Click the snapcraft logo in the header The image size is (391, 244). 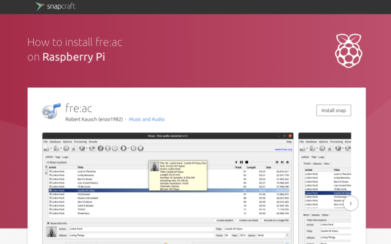pyautogui.click(x=55, y=6)
